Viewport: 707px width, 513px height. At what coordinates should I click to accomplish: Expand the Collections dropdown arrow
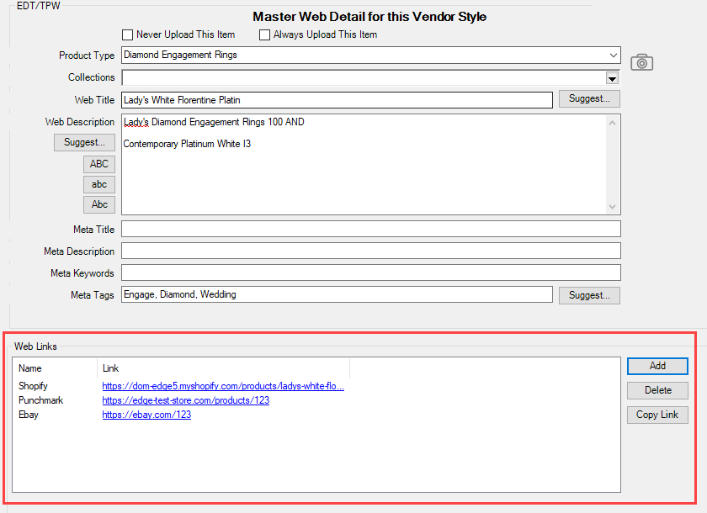tap(613, 78)
